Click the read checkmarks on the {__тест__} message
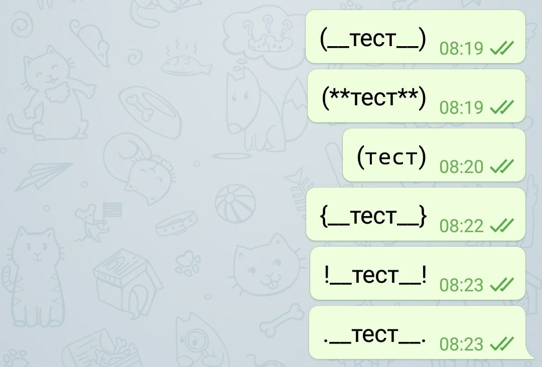 pos(502,226)
